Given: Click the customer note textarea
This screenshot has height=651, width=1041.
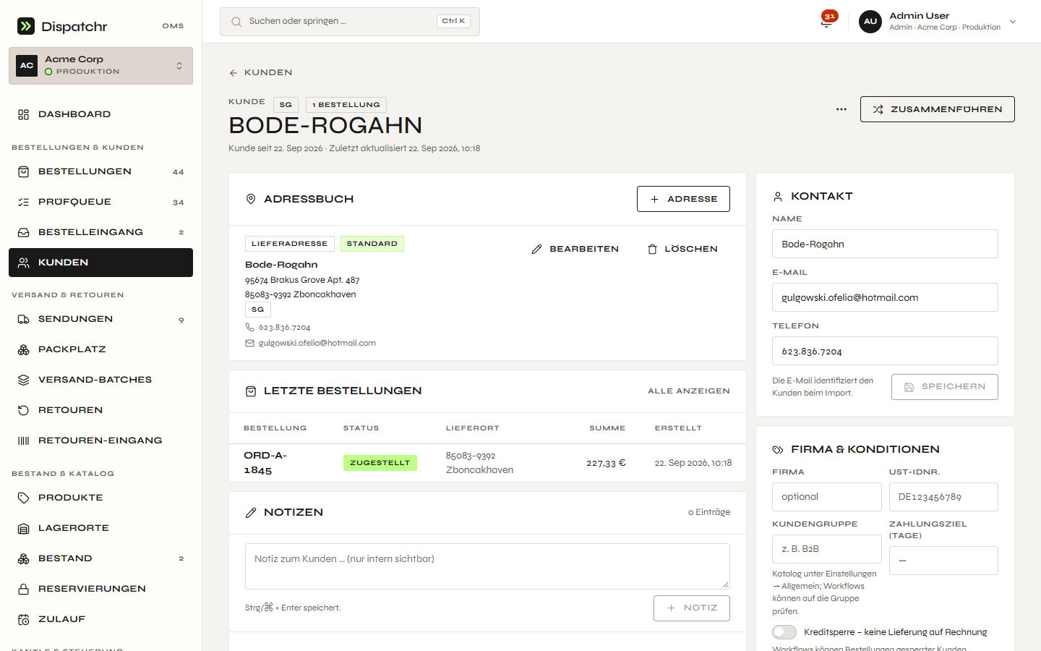Looking at the screenshot, I should tap(487, 566).
